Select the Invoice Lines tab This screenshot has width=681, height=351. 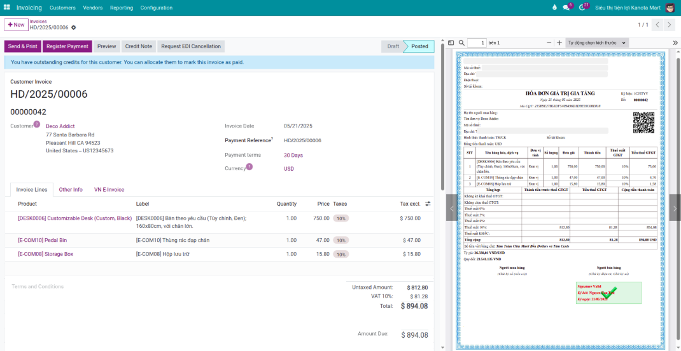click(32, 189)
